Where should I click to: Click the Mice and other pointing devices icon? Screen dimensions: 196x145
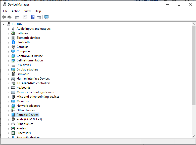click(x=13, y=97)
